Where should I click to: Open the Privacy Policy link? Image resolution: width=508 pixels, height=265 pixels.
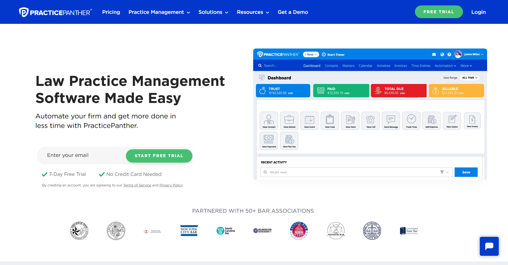pos(171,185)
